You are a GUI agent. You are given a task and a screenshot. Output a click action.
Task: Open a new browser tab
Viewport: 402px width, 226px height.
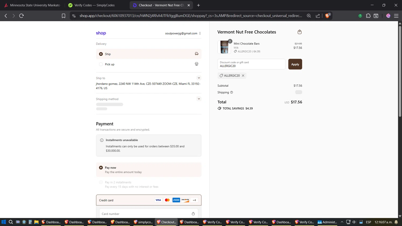tap(198, 5)
